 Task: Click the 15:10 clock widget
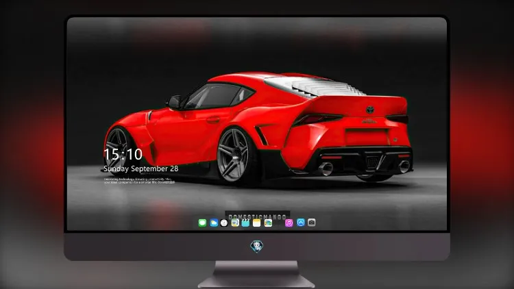(123, 154)
